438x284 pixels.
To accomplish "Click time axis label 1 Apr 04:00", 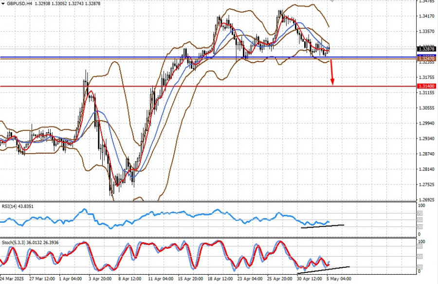I will pos(71,279).
